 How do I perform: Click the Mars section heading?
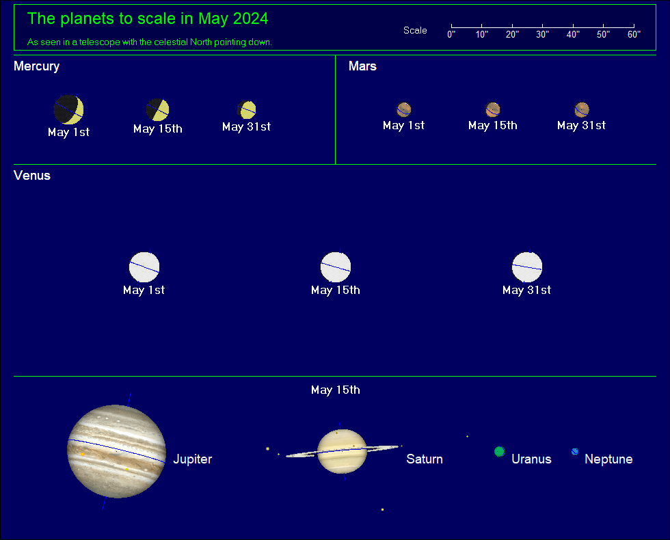pos(362,66)
